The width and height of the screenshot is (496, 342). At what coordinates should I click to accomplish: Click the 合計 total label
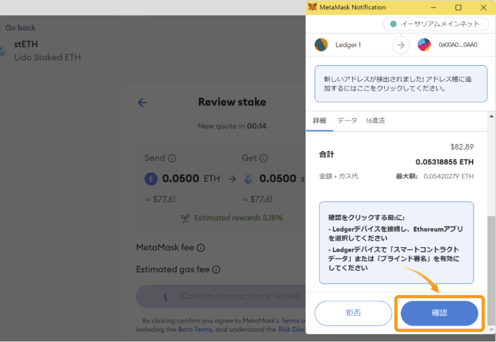click(x=326, y=155)
